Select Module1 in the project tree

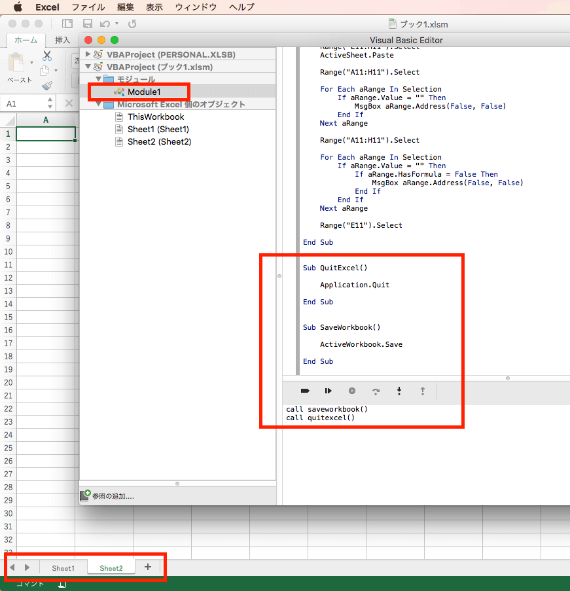pyautogui.click(x=144, y=92)
